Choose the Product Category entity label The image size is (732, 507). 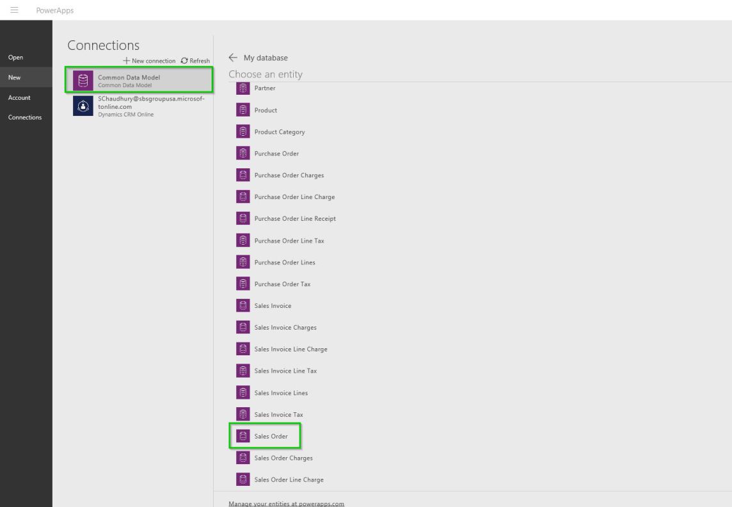click(x=280, y=132)
